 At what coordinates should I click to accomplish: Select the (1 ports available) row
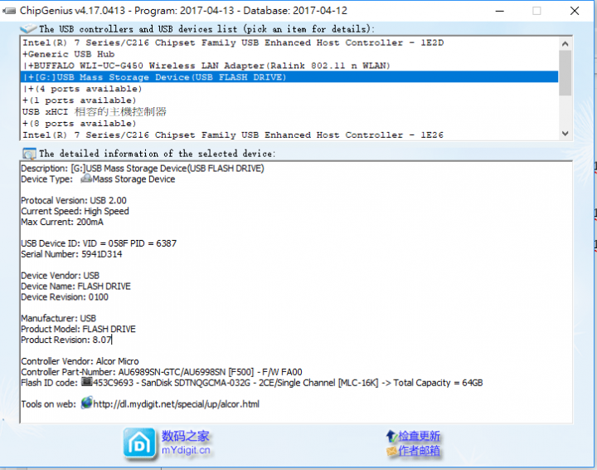click(289, 100)
